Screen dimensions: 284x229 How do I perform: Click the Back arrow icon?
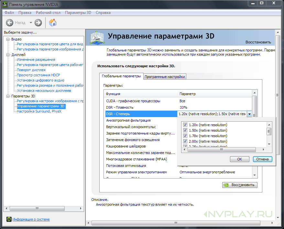pyautogui.click(x=10, y=23)
